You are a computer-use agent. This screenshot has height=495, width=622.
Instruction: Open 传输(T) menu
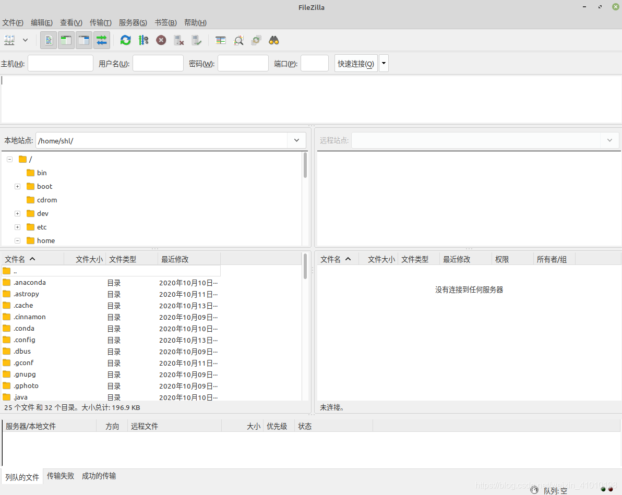(100, 22)
